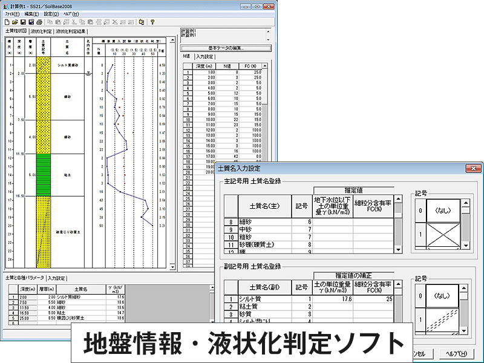Click the Save floppy disk icon
This screenshot has width=484, height=363.
tap(23, 22)
